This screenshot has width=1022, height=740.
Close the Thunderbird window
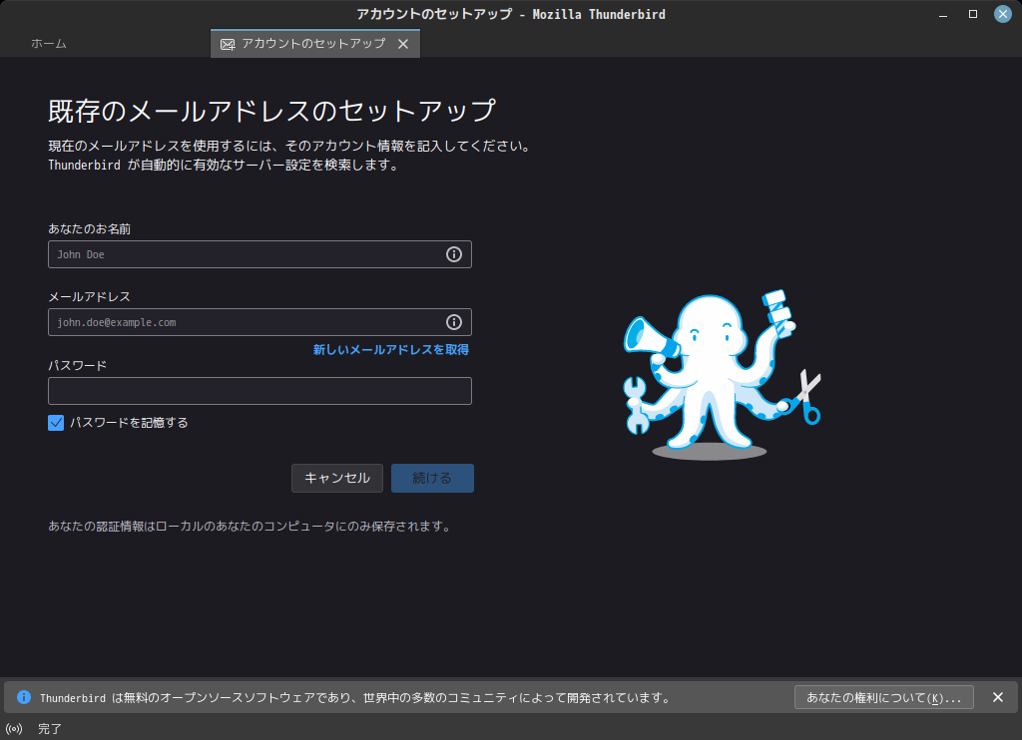pyautogui.click(x=1002, y=14)
